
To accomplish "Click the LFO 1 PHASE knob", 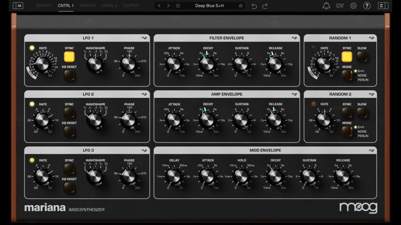I will [x=129, y=64].
